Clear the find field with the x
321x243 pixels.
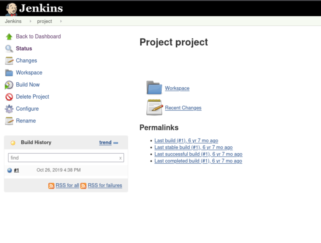tap(121, 158)
